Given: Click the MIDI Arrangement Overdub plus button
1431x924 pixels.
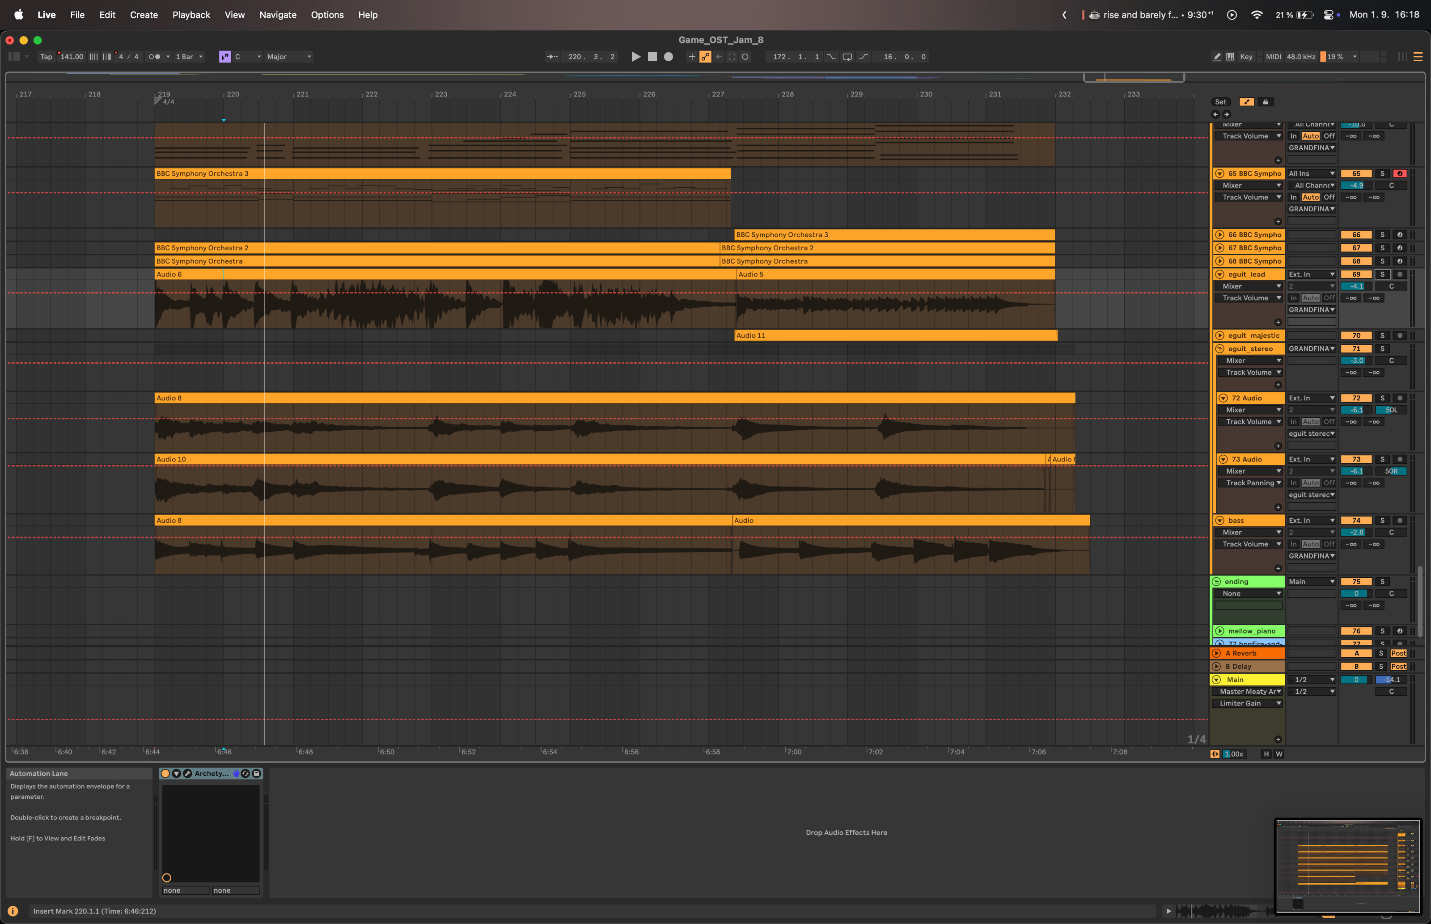Looking at the screenshot, I should (692, 56).
